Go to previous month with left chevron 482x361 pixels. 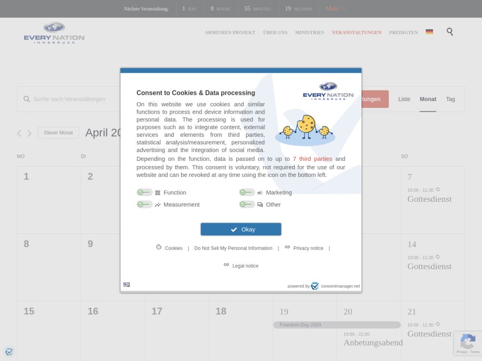[19, 133]
